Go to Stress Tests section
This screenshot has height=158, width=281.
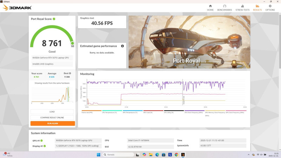click(x=242, y=8)
